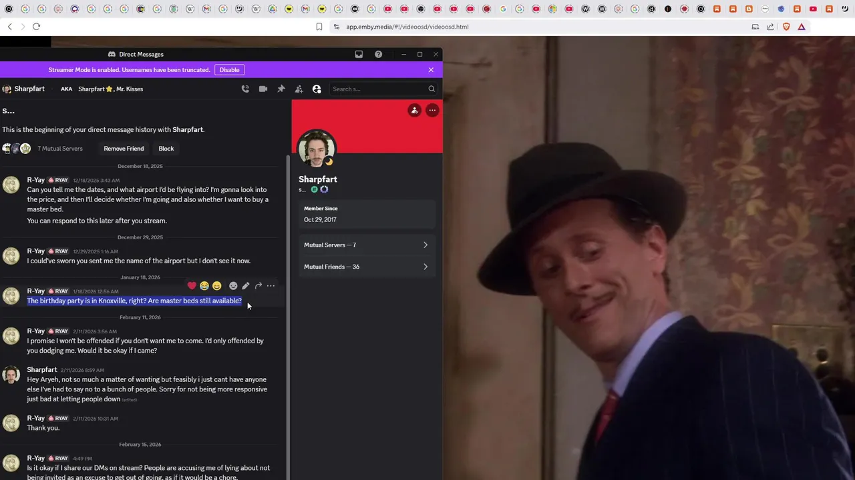Click the R-Yay avatar on the 12/18/2025 message
This screenshot has height=480, width=855.
pyautogui.click(x=11, y=185)
